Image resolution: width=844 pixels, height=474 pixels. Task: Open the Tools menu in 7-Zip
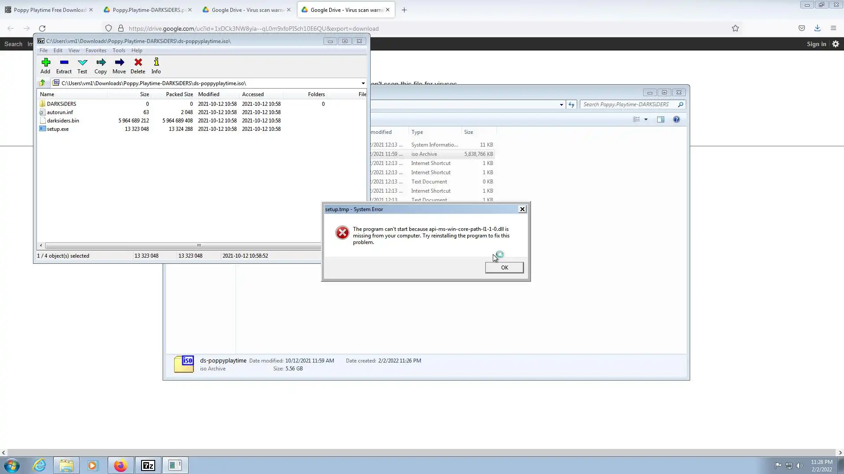coord(119,50)
